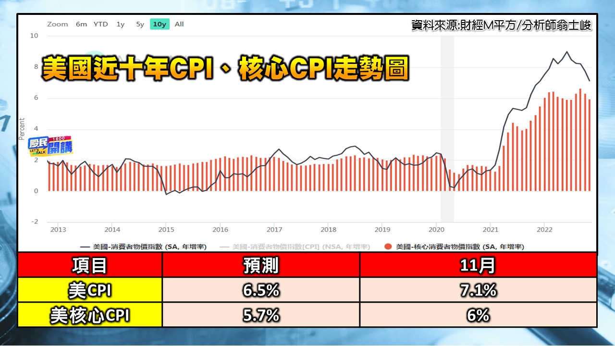615x346 pixels.
Task: Click the 股民開講 program logo
Action: 50,146
